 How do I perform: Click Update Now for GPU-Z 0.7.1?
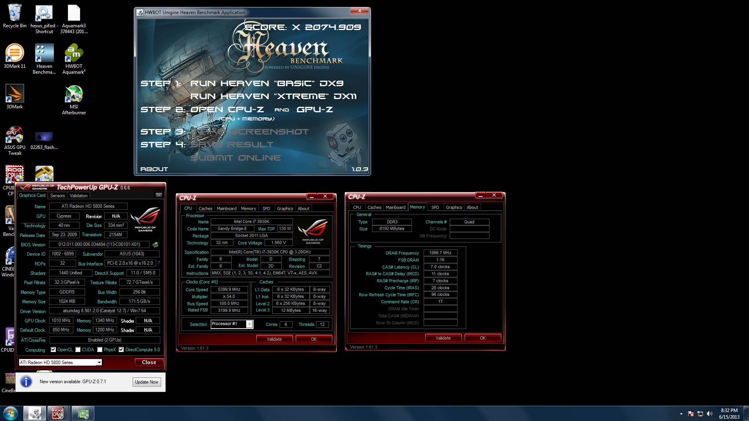tap(147, 382)
